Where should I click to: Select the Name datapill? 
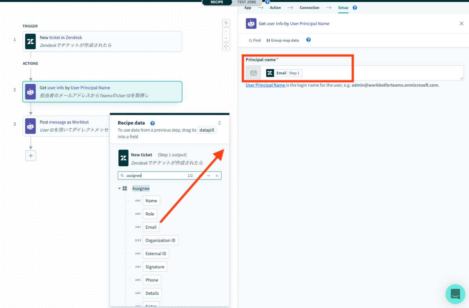151,201
